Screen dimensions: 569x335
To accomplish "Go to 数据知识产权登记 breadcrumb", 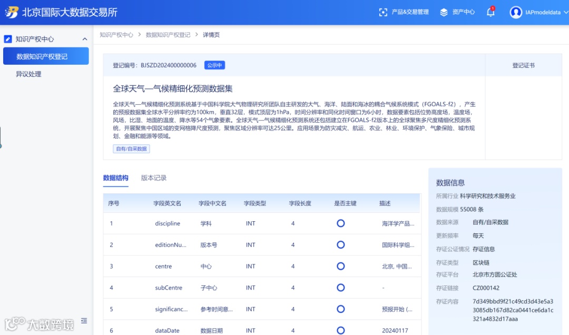I will (168, 35).
